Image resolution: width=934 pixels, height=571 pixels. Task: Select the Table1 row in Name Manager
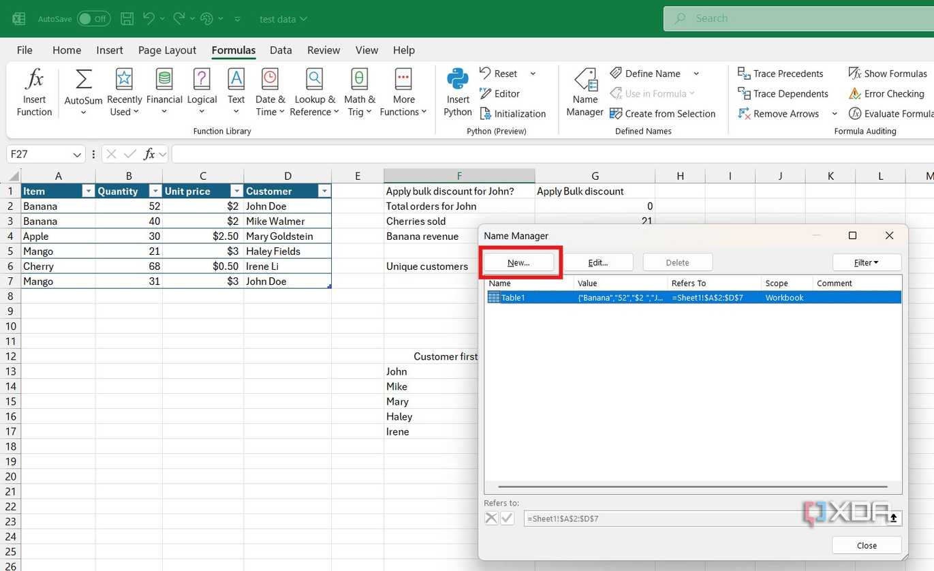pyautogui.click(x=693, y=298)
